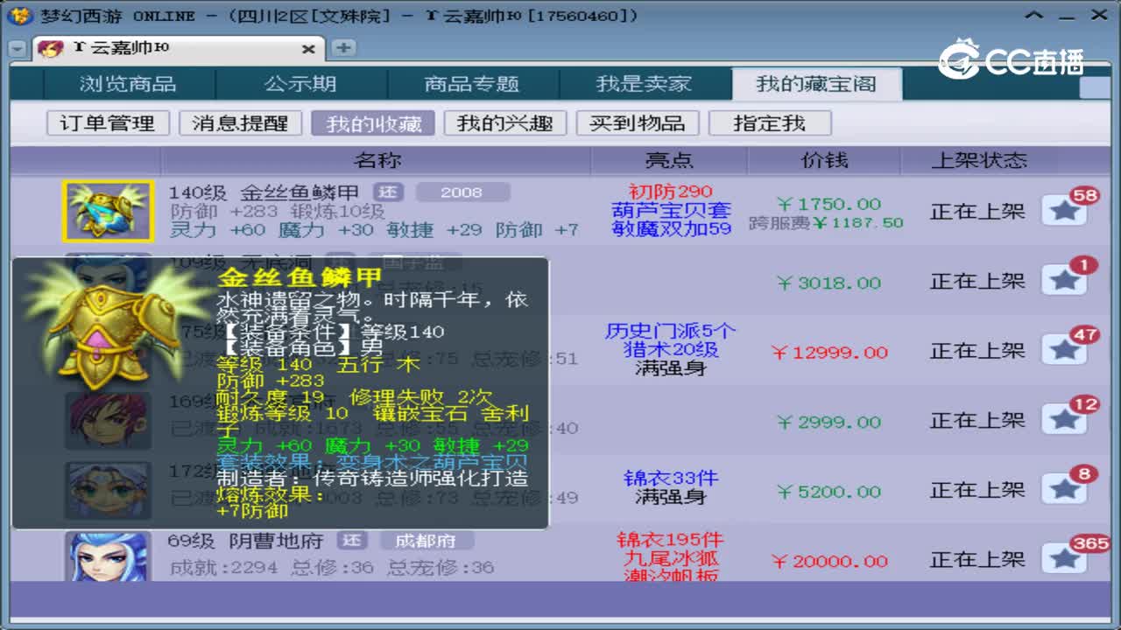Click the up-arrow button in title bar
Image resolution: width=1121 pixels, height=630 pixels.
coord(1036,16)
